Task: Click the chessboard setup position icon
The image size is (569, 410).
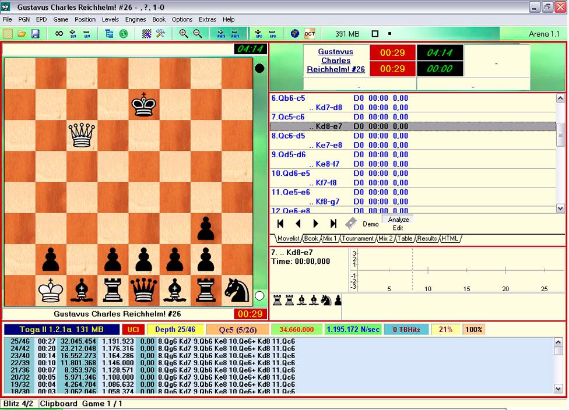Action: 147,34
